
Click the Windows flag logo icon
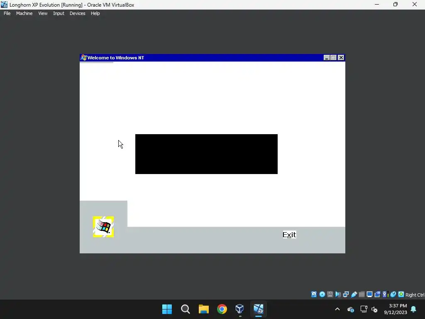(x=103, y=227)
